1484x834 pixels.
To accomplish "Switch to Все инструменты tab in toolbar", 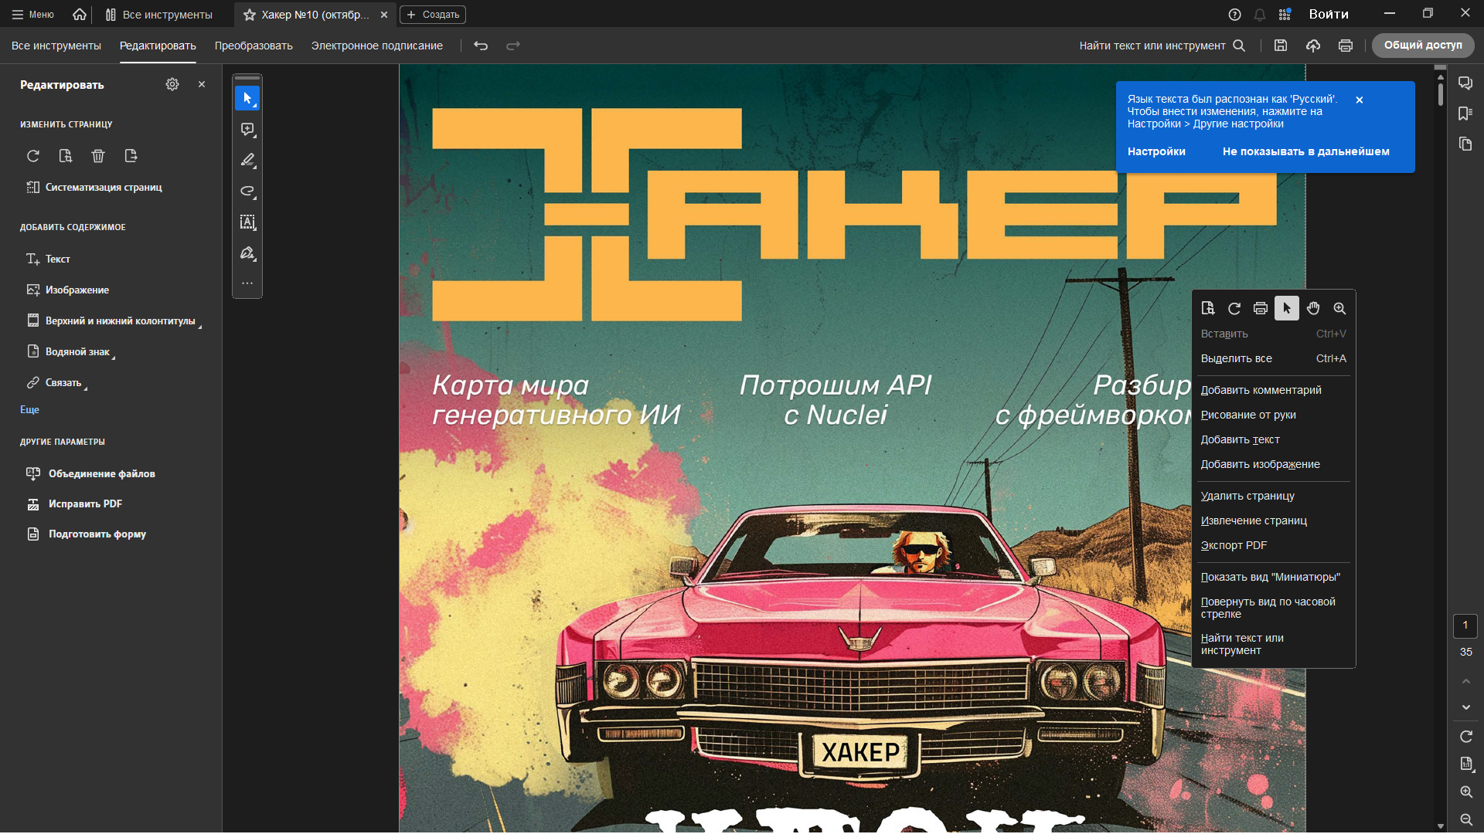I will pos(56,46).
